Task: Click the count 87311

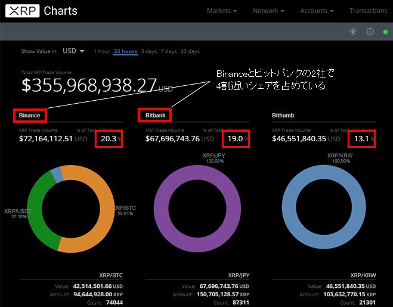Action: point(241,302)
